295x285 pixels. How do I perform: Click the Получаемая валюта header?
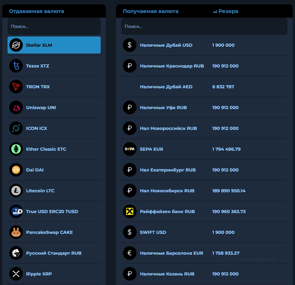[x=151, y=11]
